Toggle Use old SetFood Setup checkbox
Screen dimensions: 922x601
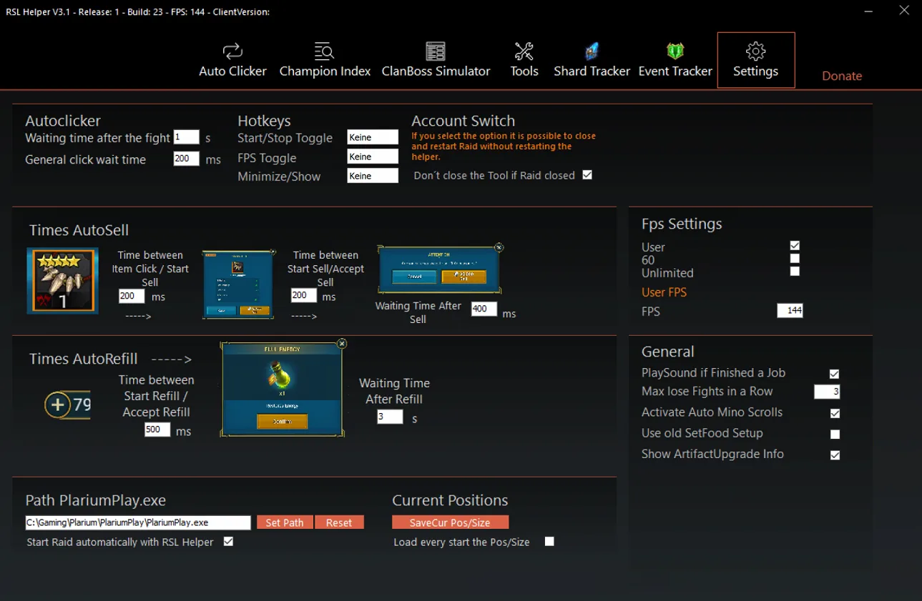click(835, 434)
